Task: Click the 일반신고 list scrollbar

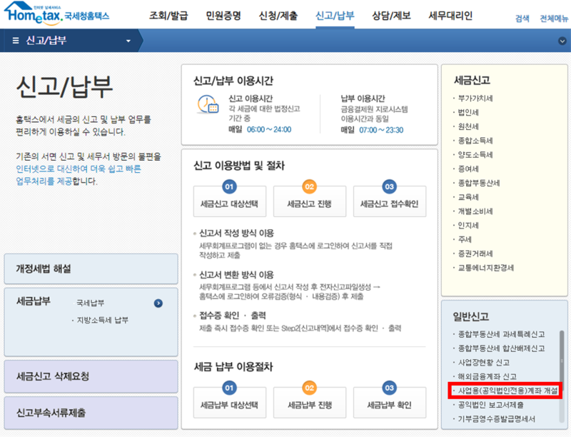Action: coord(562,364)
